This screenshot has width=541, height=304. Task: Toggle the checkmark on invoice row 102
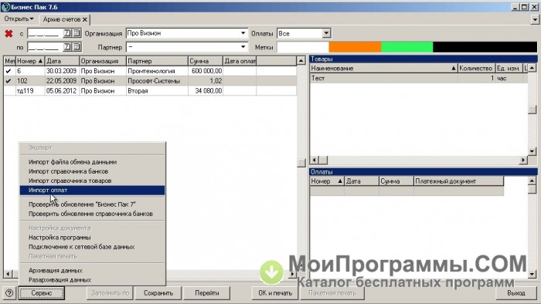coord(9,81)
